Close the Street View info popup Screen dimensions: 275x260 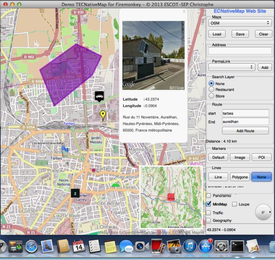[x=184, y=12]
